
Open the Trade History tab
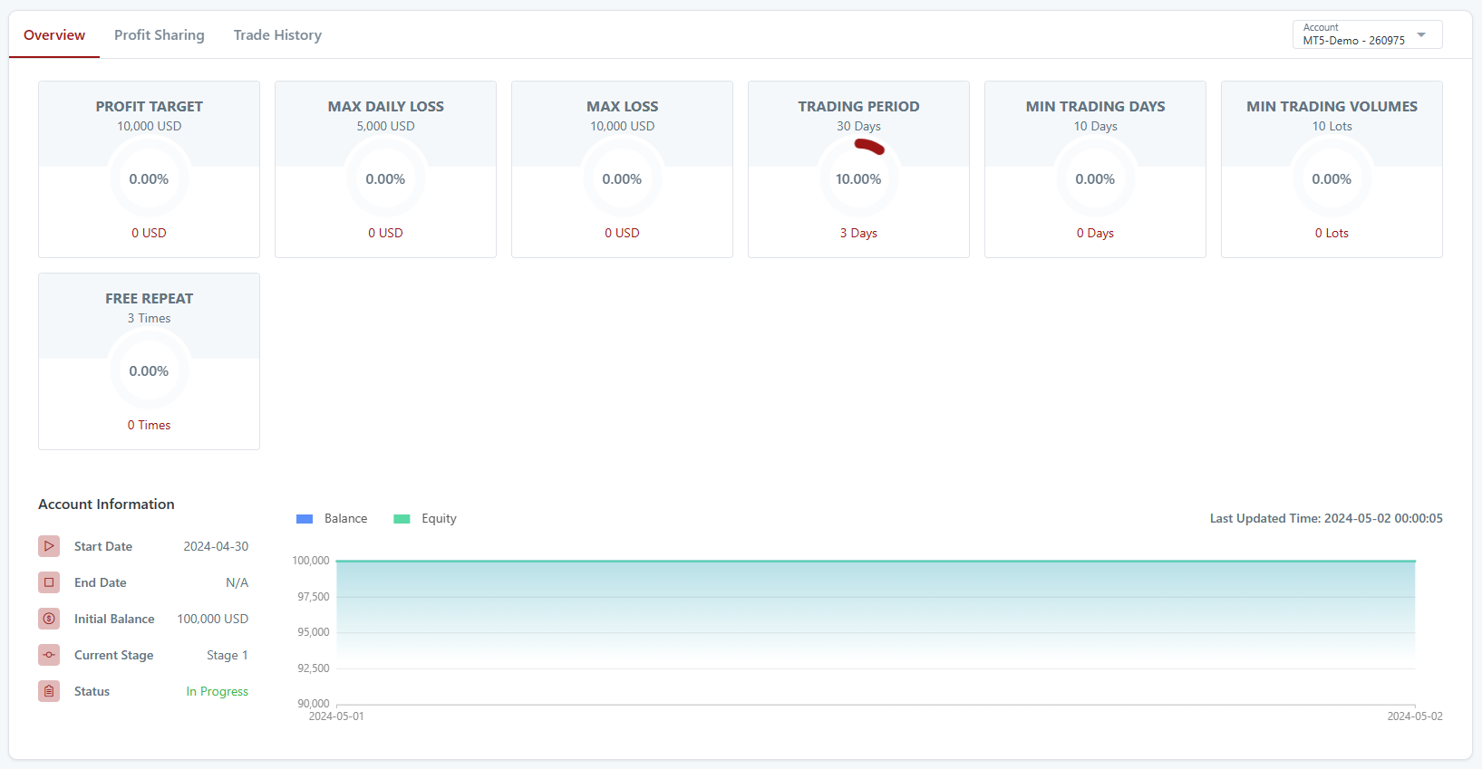(x=277, y=35)
